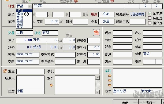
Task: Click the 租价 field showing 元/月
Action: [x=39, y=48]
